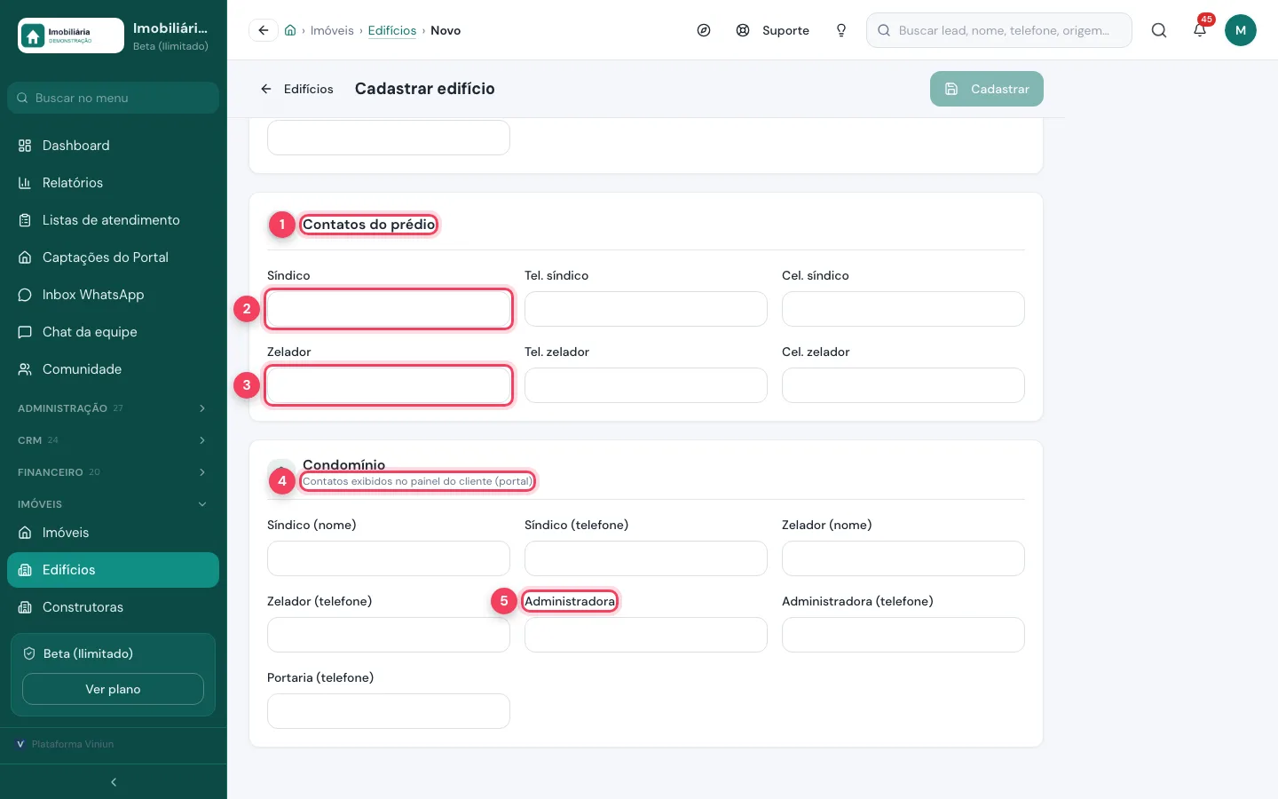Click the Imóveis breadcrumb link
The height and width of the screenshot is (799, 1278).
coord(332,30)
